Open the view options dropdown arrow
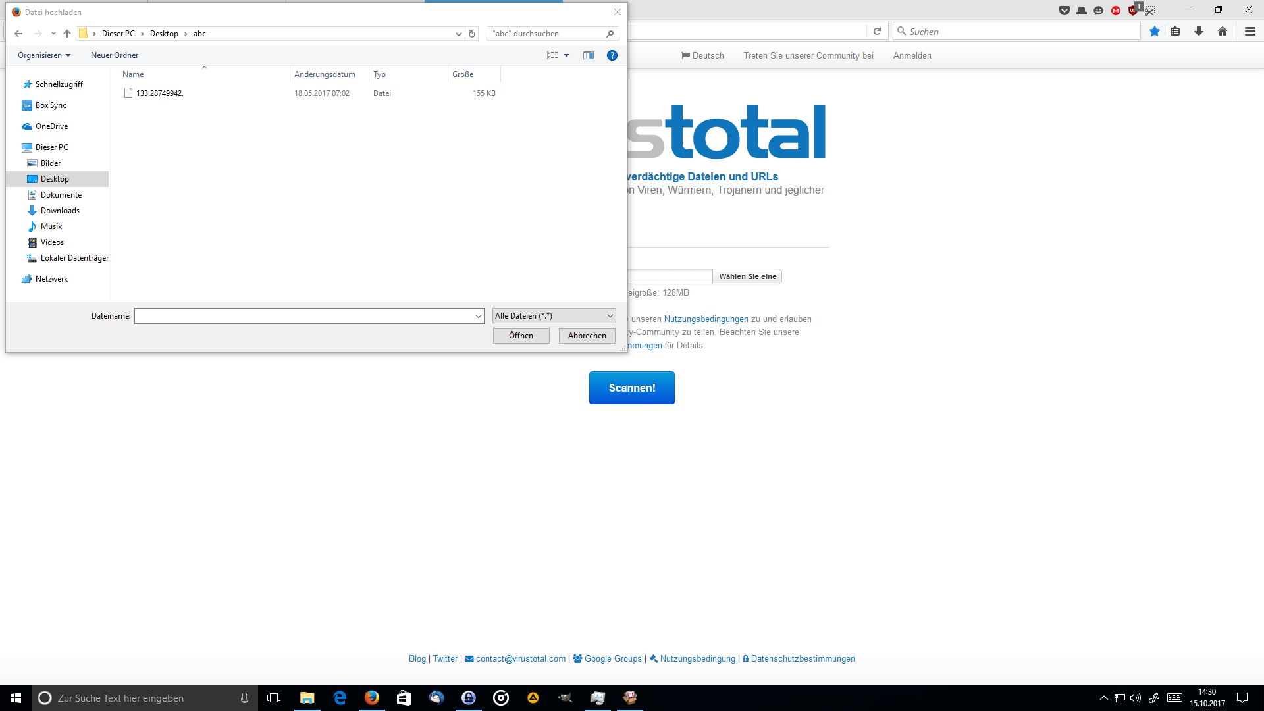 coord(566,55)
